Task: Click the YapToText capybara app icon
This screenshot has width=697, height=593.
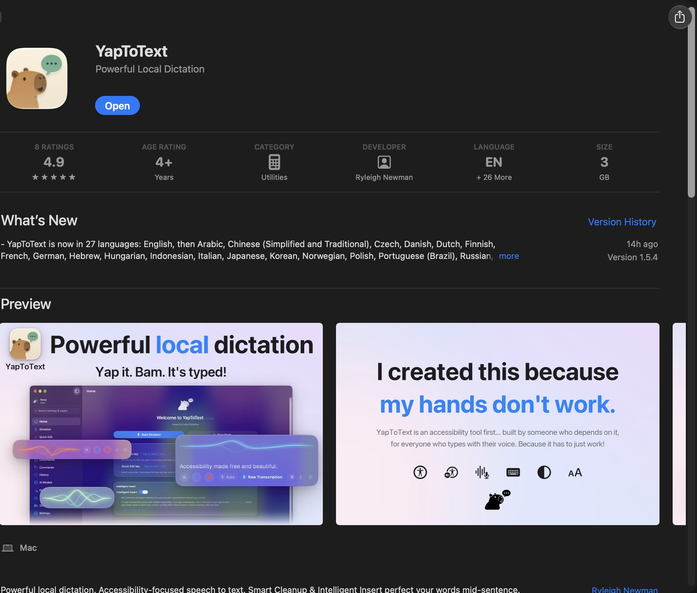Action: tap(37, 78)
